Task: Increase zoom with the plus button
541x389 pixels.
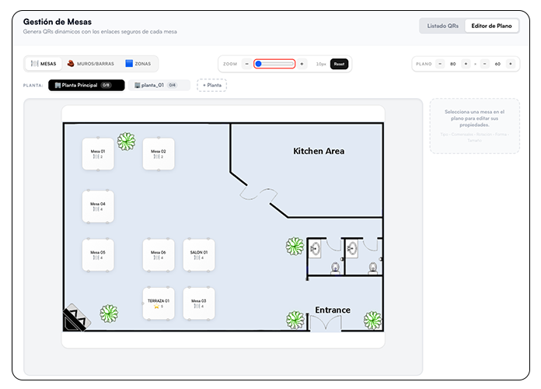Action: 302,64
